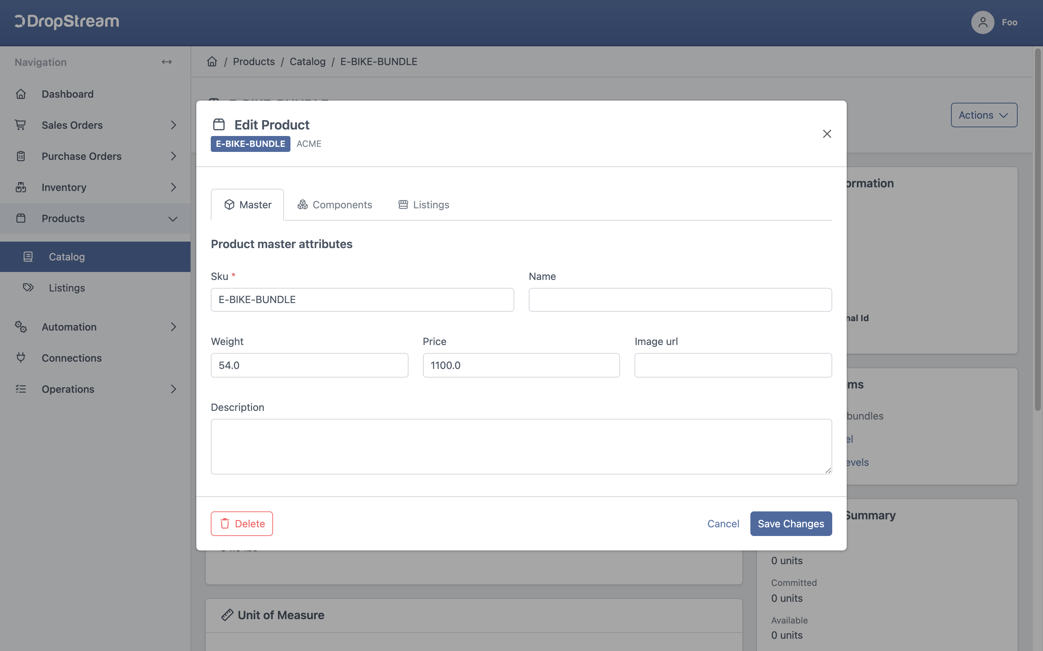Select the Master tab
The image size is (1043, 651).
[x=247, y=204]
